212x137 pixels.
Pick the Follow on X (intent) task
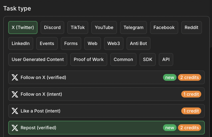pos(106,94)
